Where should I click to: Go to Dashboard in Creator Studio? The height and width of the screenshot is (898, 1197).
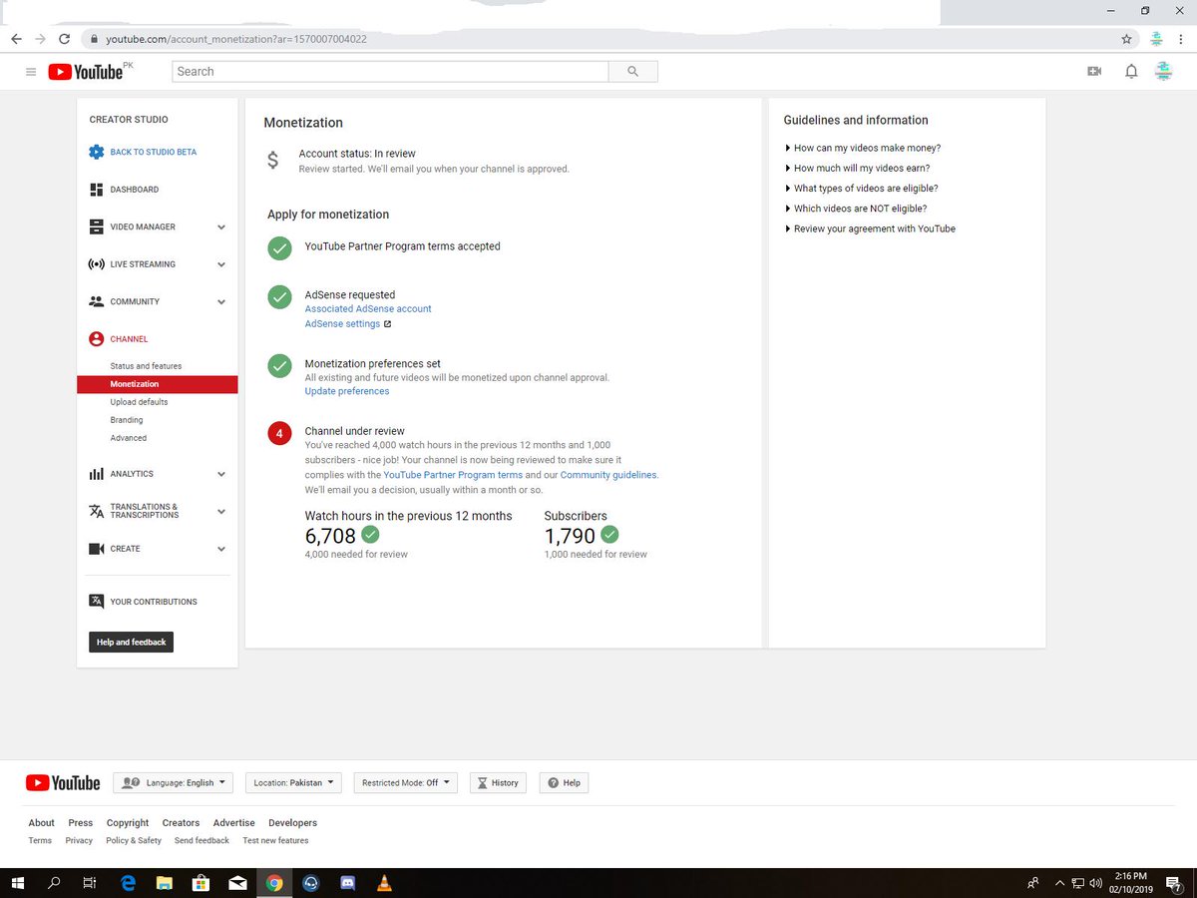(x=134, y=190)
